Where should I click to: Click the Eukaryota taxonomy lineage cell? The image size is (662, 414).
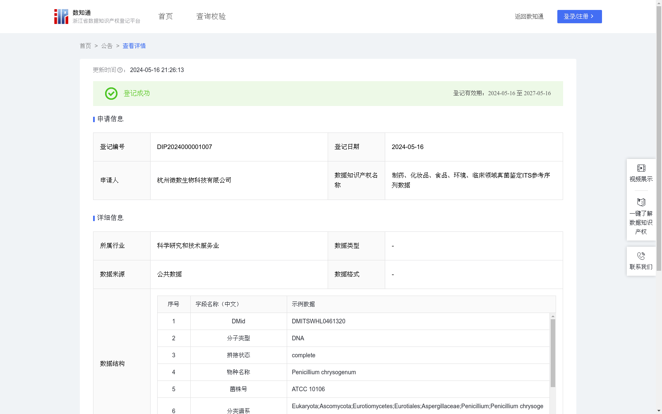(417, 406)
